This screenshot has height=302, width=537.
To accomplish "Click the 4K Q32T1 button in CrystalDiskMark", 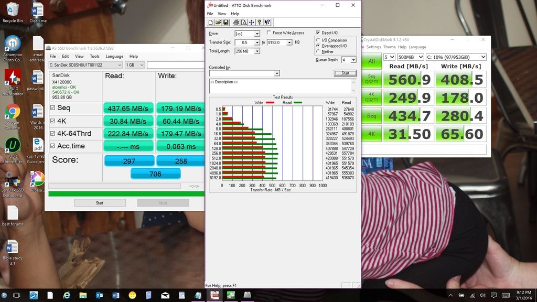I will coord(372,97).
